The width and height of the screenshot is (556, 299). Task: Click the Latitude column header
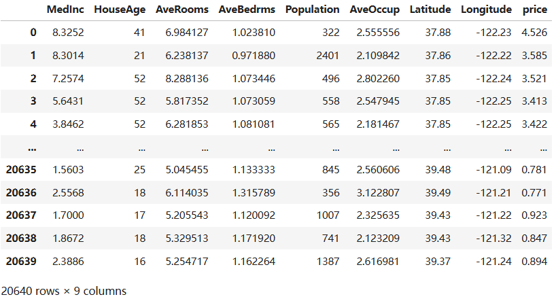click(x=430, y=10)
